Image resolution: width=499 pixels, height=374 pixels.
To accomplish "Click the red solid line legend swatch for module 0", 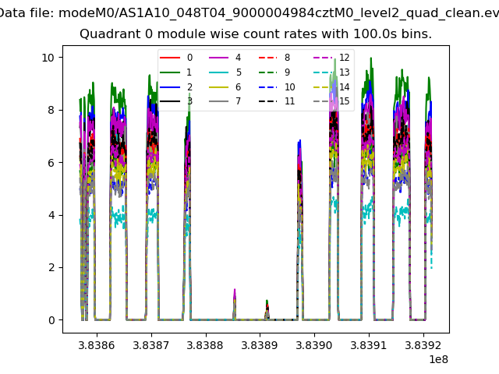I will [x=170, y=58].
